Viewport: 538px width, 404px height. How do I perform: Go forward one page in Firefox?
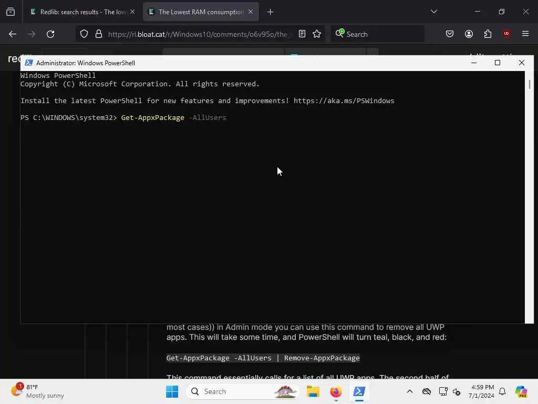(x=32, y=34)
